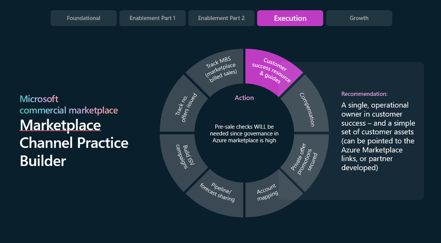441x243 pixels.
Task: Select the Customer success resource & guides segment
Action: [271, 71]
